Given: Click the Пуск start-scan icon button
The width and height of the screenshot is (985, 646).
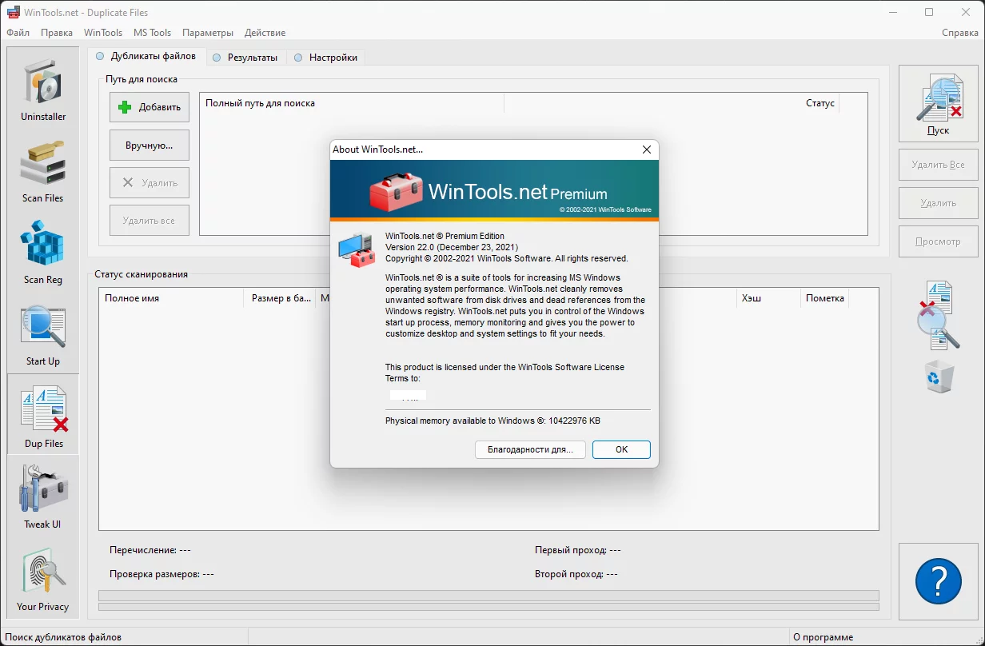Looking at the screenshot, I should [x=939, y=104].
